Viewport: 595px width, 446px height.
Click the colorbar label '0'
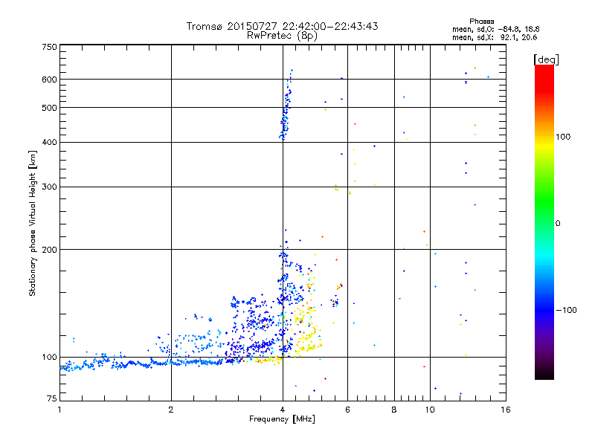pos(557,224)
